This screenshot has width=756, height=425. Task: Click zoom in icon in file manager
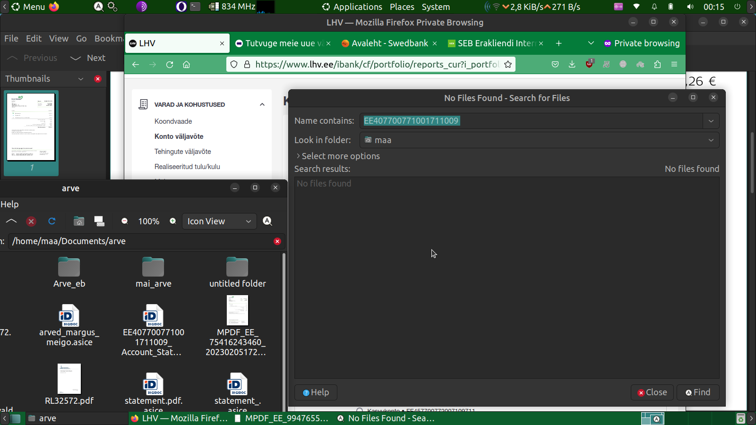coord(173,221)
